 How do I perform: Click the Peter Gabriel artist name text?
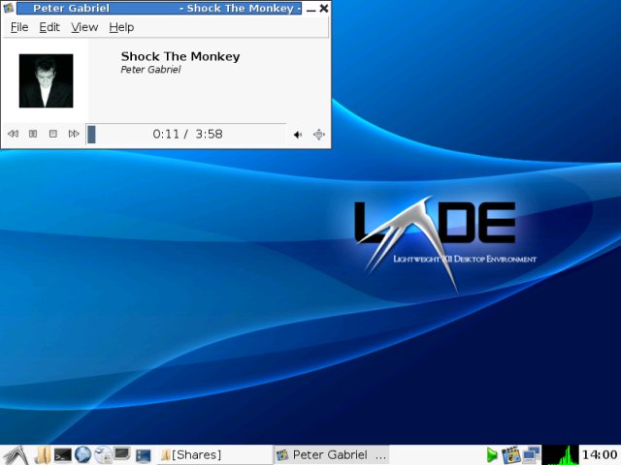click(x=150, y=70)
